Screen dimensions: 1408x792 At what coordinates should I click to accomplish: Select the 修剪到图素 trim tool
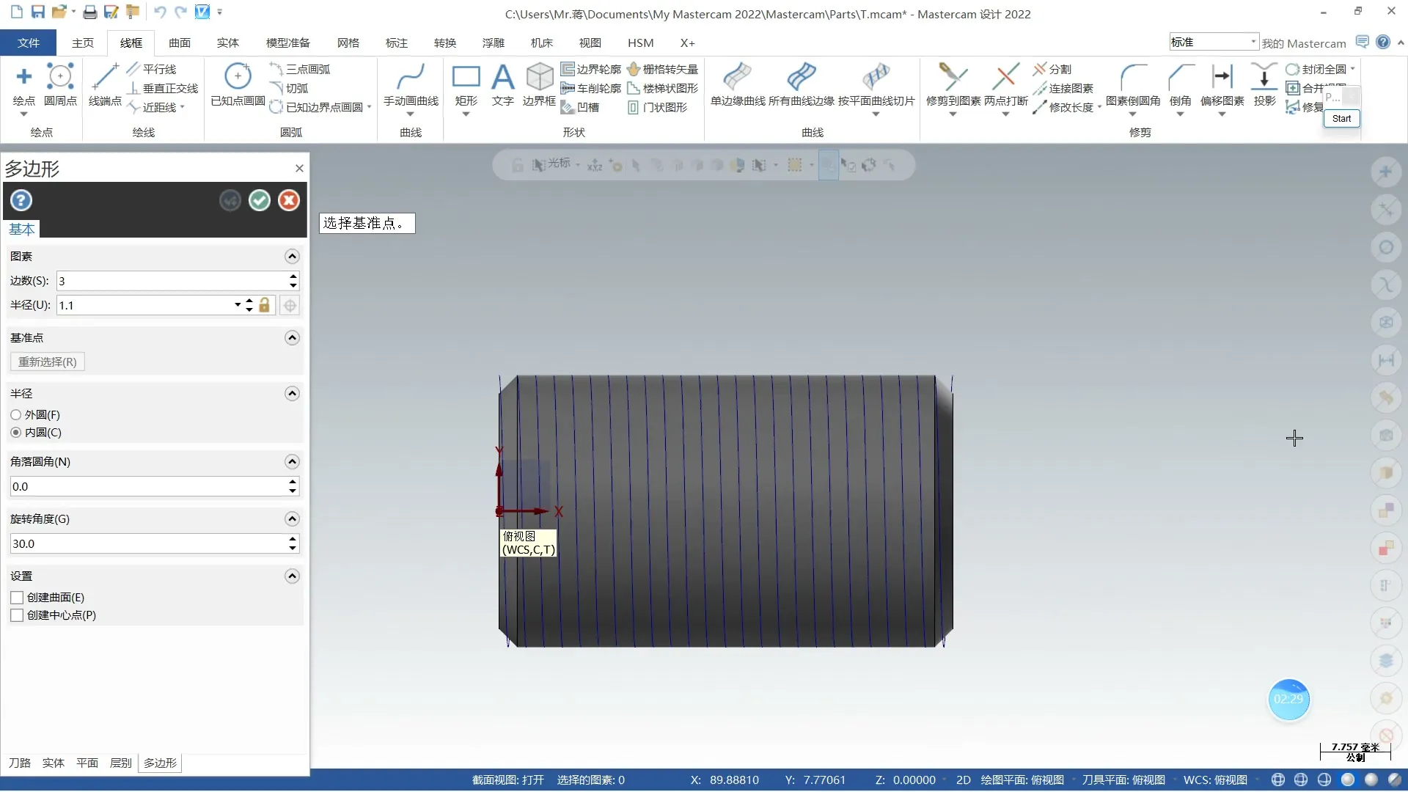coord(953,77)
